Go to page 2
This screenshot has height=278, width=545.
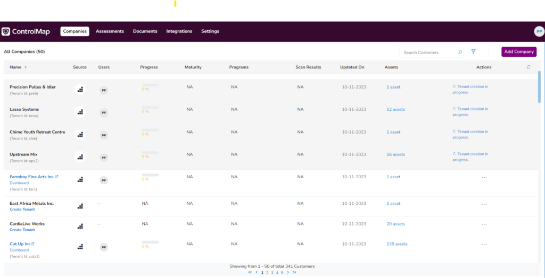(267, 273)
